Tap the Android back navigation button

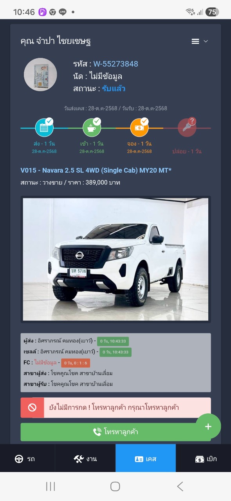[180, 487]
